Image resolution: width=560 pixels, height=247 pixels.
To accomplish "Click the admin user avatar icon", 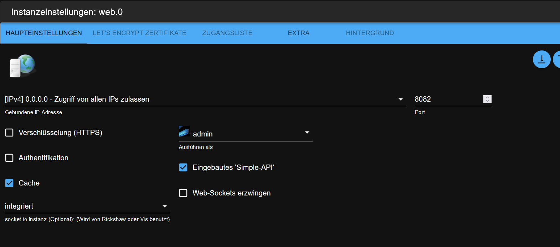I will point(184,131).
